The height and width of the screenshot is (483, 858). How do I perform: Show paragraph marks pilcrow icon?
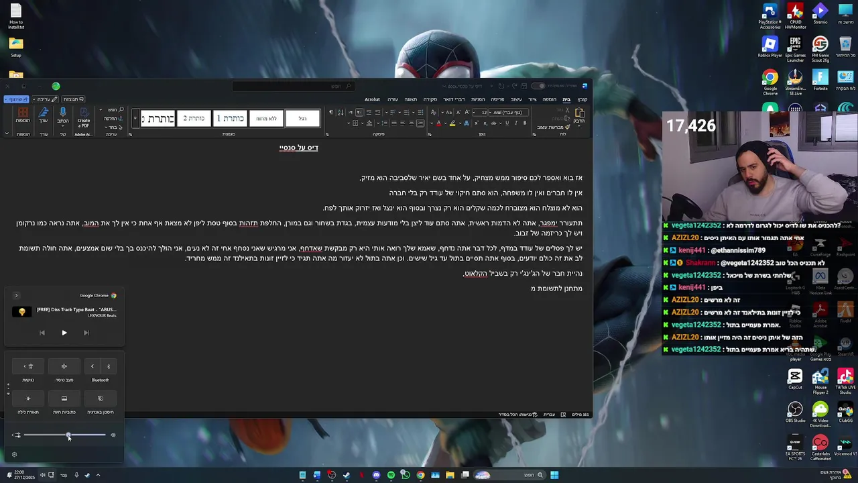[330, 112]
